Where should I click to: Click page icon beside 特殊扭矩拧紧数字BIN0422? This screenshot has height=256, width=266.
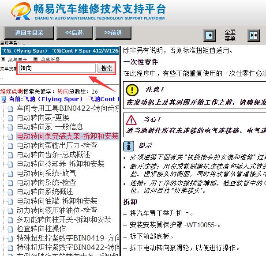10,248
